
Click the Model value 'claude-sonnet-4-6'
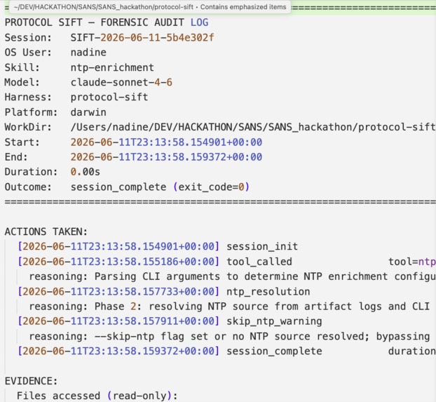click(x=121, y=82)
